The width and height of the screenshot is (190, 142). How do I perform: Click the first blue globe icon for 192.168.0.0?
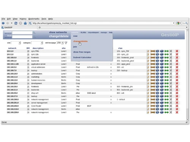coord(157,58)
